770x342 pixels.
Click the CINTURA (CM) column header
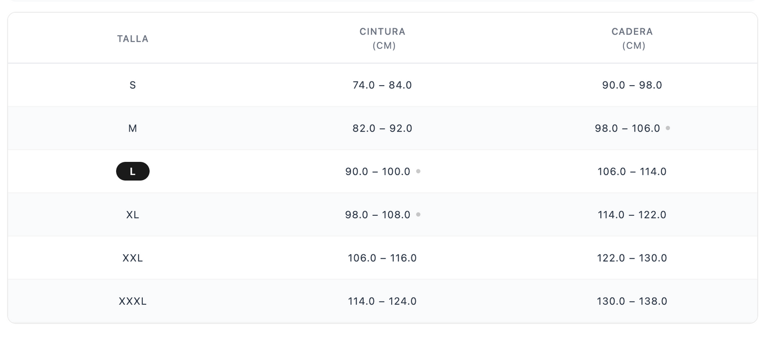[x=383, y=38]
